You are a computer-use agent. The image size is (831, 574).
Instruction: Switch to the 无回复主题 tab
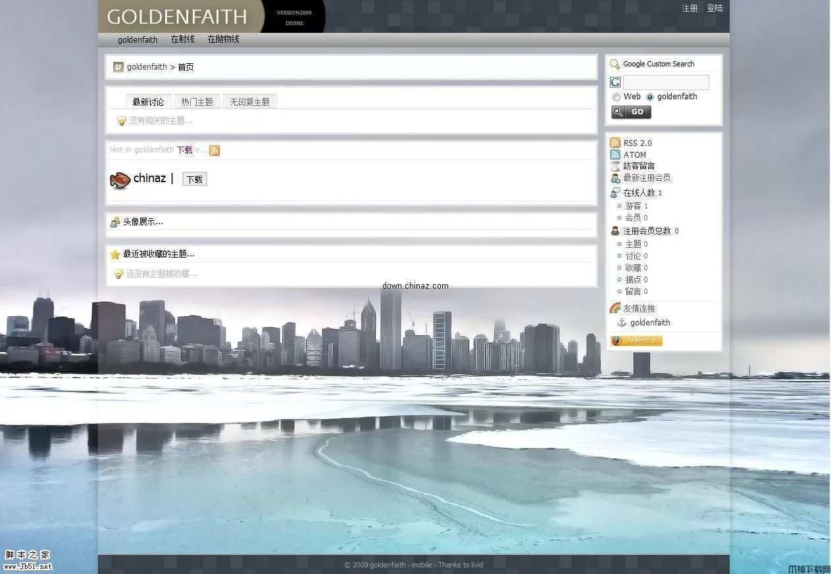pyautogui.click(x=249, y=101)
